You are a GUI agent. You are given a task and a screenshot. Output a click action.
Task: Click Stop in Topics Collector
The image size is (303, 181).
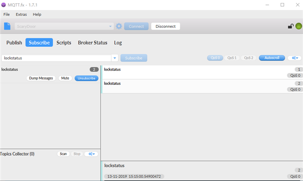[77, 154]
